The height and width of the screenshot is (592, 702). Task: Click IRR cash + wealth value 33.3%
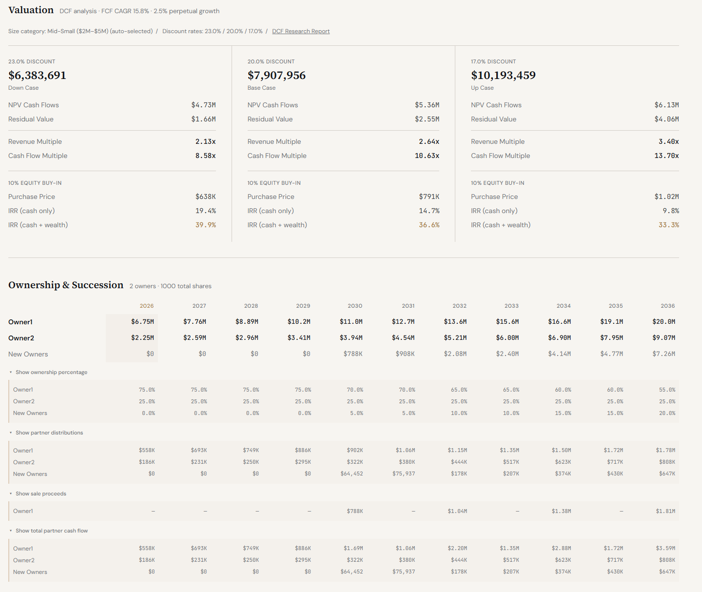click(x=668, y=225)
